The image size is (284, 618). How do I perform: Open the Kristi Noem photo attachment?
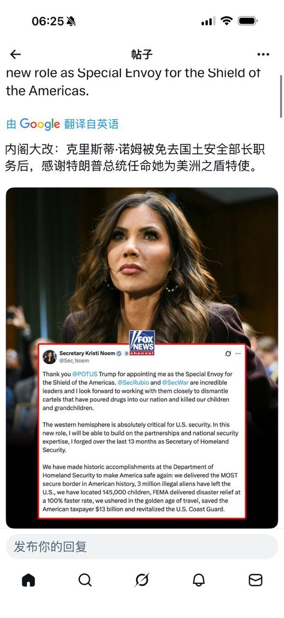[142, 358]
